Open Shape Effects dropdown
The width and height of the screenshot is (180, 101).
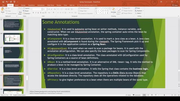[x=127, y=13]
